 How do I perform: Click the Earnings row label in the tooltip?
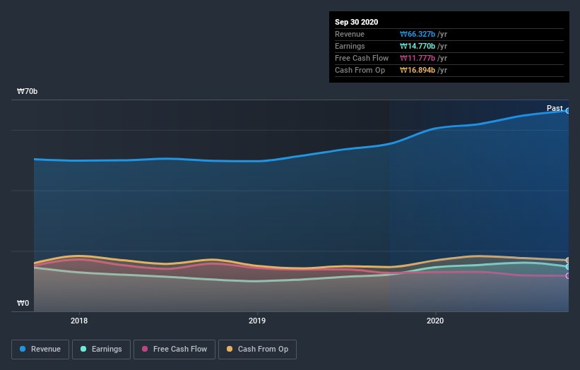[x=350, y=46]
